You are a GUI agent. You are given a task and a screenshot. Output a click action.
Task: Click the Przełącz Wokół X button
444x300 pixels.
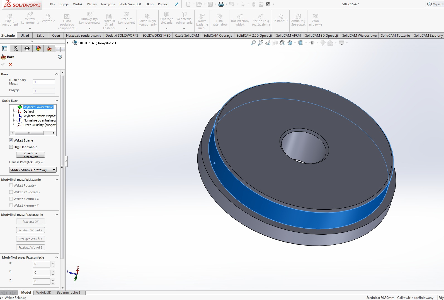coord(30,230)
